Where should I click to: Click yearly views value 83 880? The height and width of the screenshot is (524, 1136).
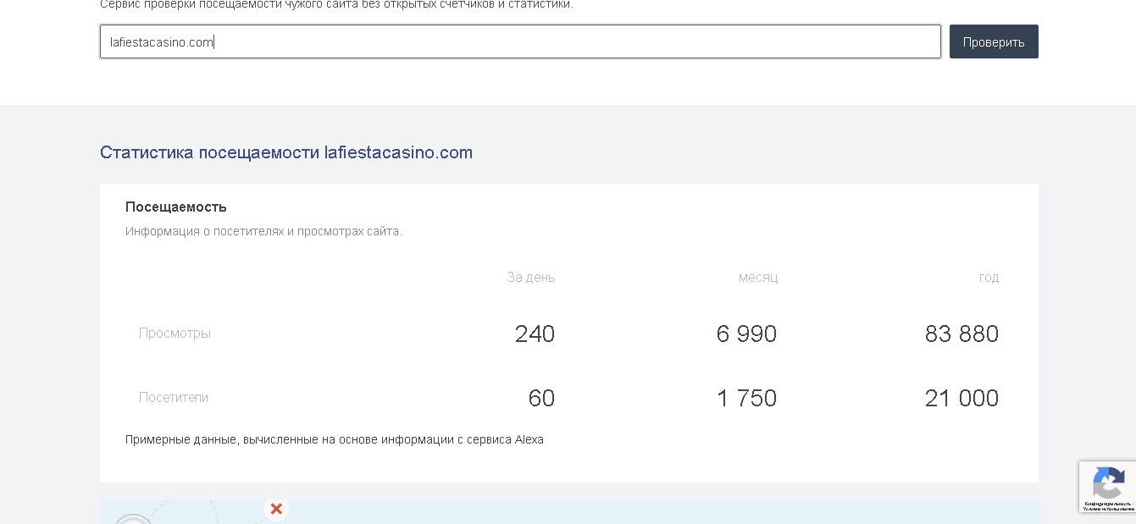(961, 334)
